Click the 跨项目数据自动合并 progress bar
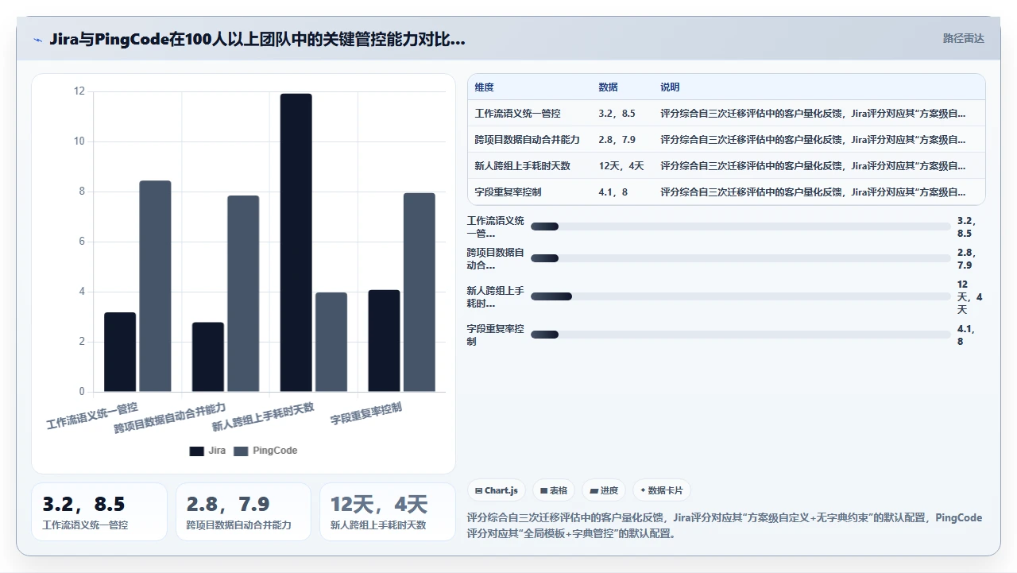The width and height of the screenshot is (1017, 573). tap(741, 258)
